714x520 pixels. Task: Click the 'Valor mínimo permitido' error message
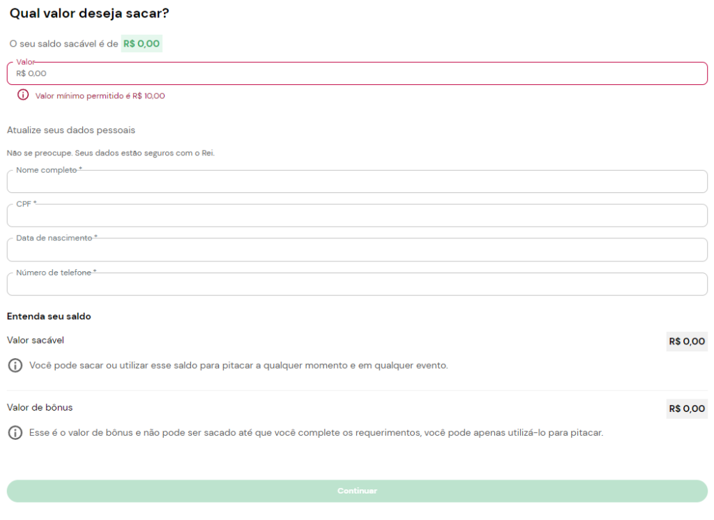tap(100, 96)
